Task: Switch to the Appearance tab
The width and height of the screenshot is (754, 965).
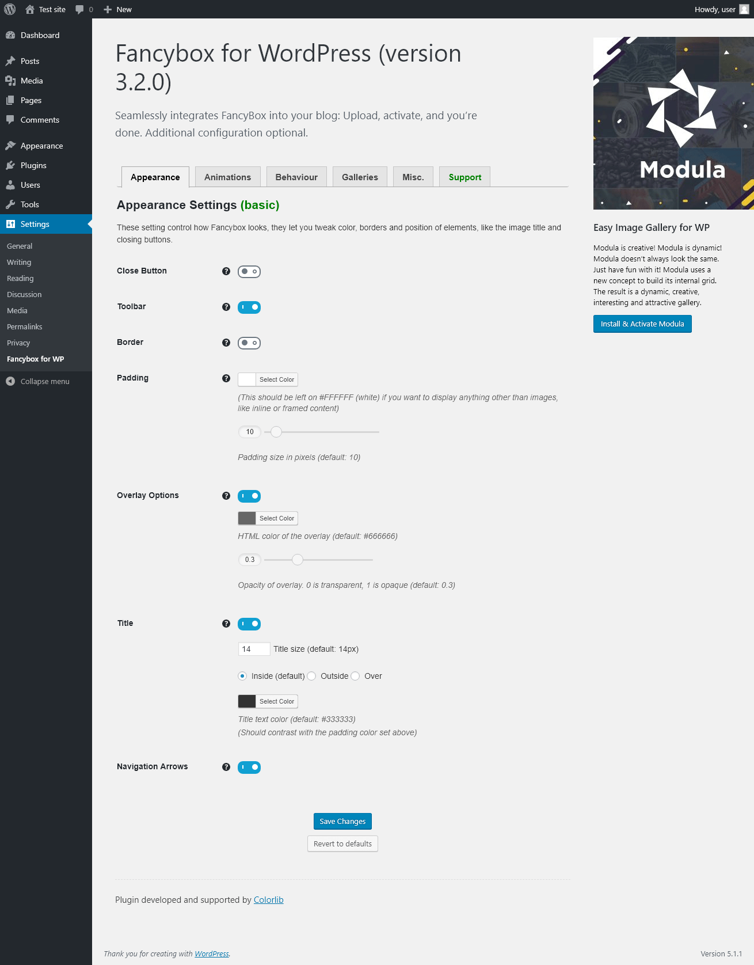Action: (155, 177)
